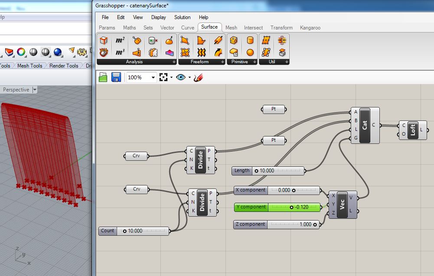Image resolution: width=434 pixels, height=276 pixels.
Task: Open the Solution menu
Action: pos(182,17)
